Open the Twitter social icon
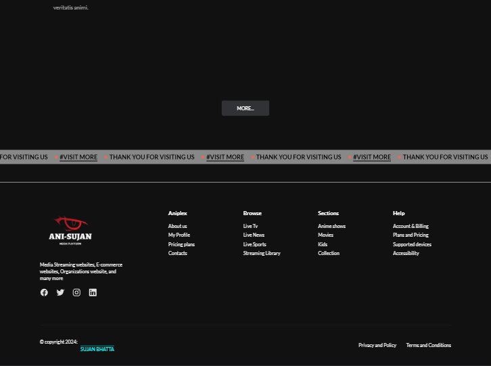 click(60, 292)
